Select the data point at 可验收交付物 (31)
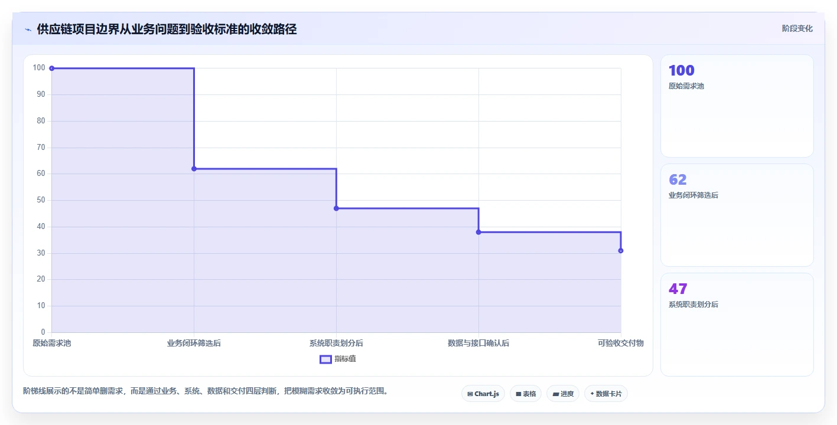837x425 pixels. pos(621,251)
